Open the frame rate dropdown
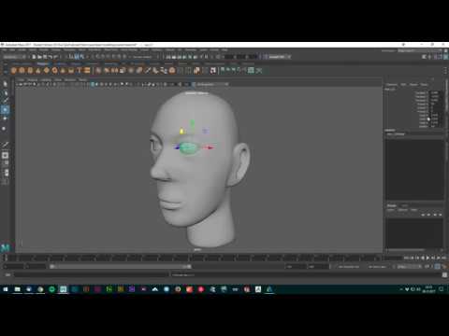This screenshot has width=449, height=336. pos(409,267)
